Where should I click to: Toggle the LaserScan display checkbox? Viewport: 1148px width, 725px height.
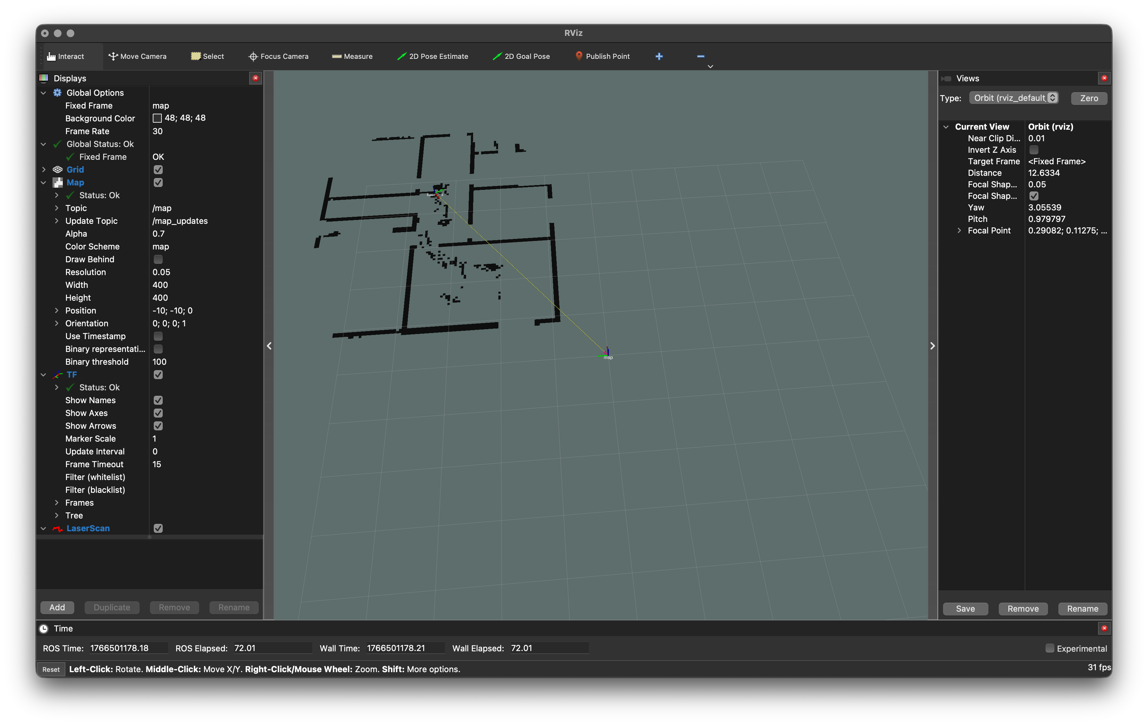pos(158,528)
